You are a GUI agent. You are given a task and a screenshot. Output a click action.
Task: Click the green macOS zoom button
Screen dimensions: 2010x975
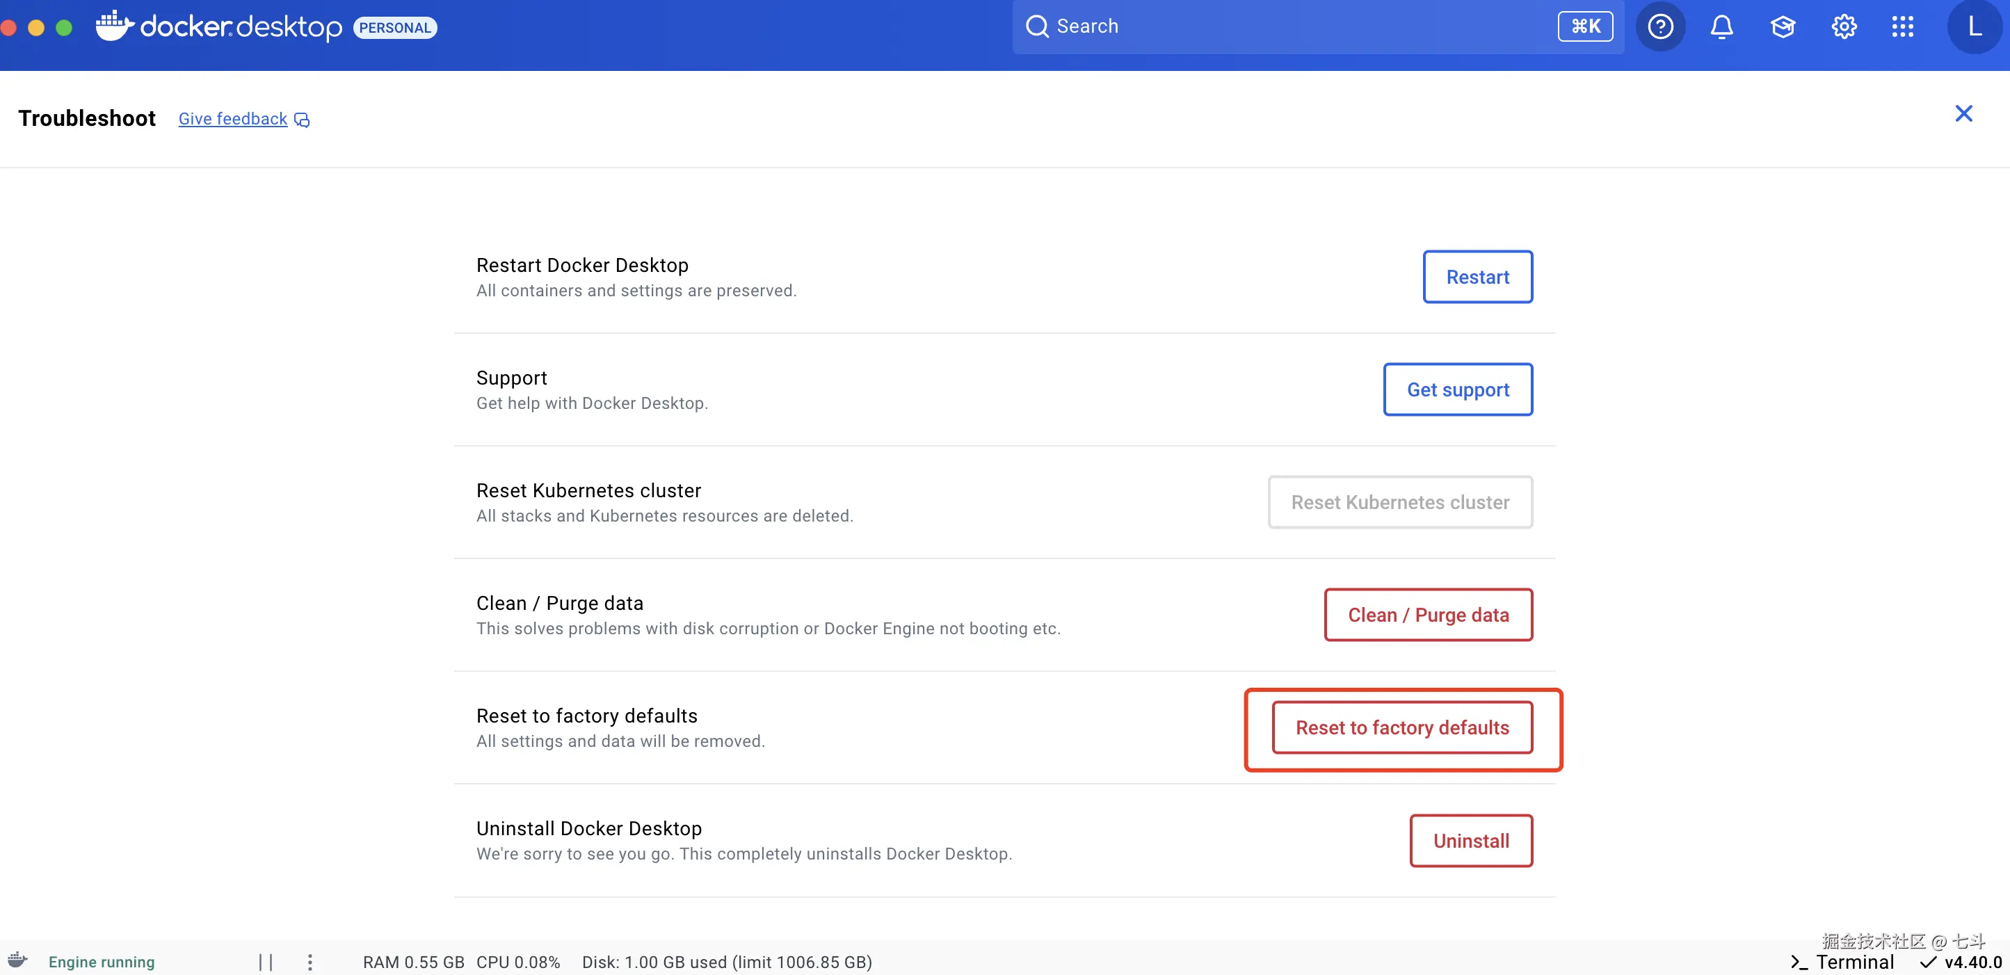tap(64, 27)
